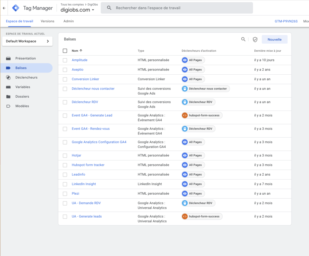Image resolution: width=309 pixels, height=256 pixels.
Task: Open Déclencheurs in the sidebar
Action: [x=26, y=77]
